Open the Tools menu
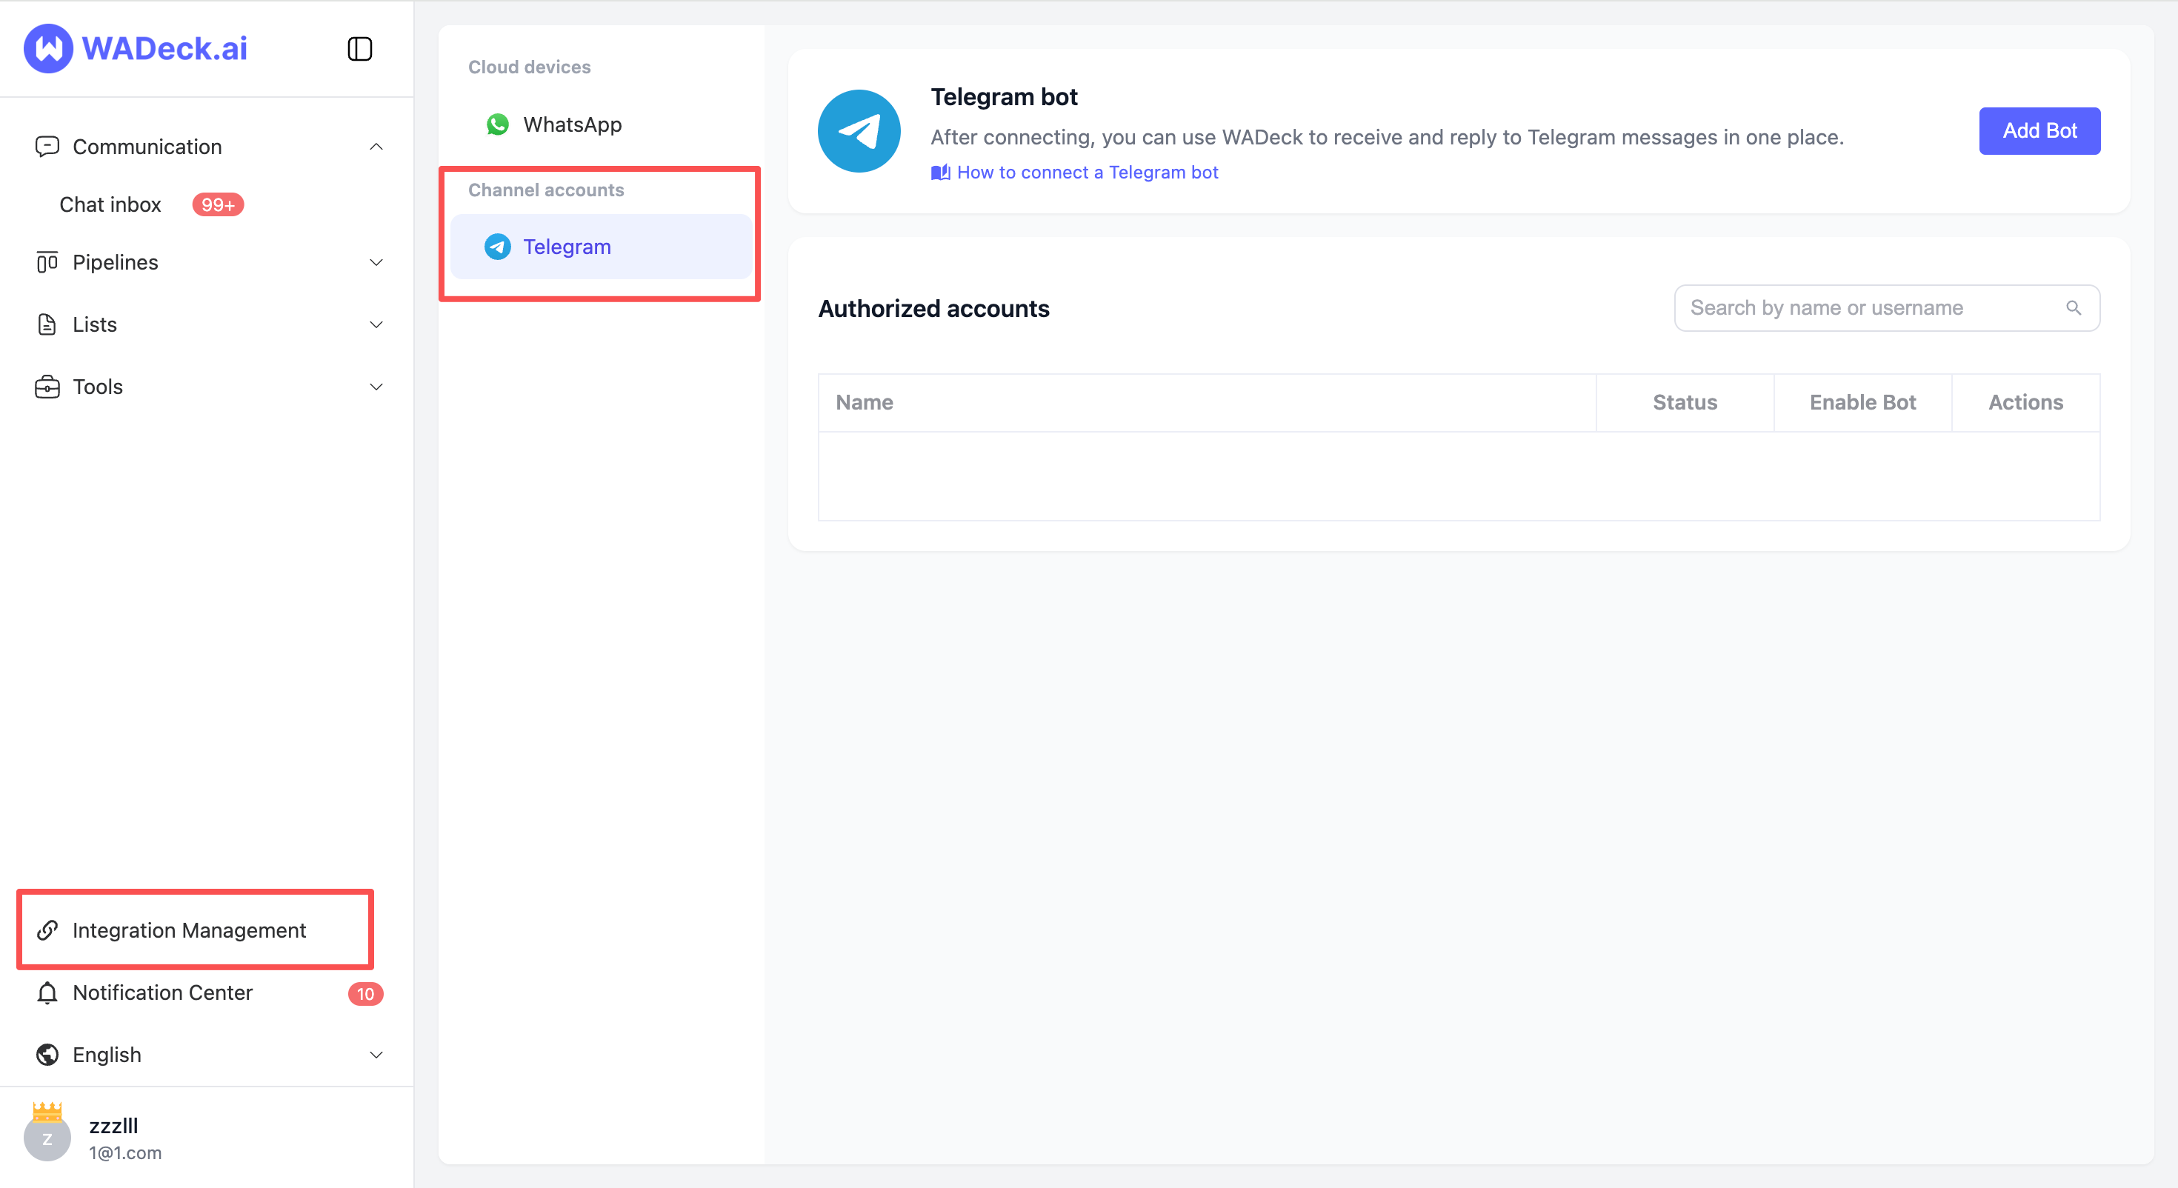Image resolution: width=2178 pixels, height=1188 pixels. (x=207, y=387)
